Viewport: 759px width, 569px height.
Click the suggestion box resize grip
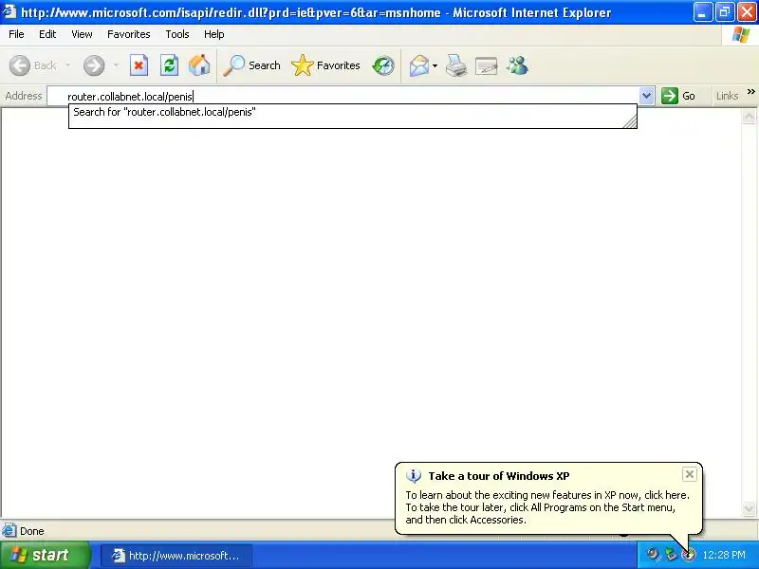[x=630, y=122]
